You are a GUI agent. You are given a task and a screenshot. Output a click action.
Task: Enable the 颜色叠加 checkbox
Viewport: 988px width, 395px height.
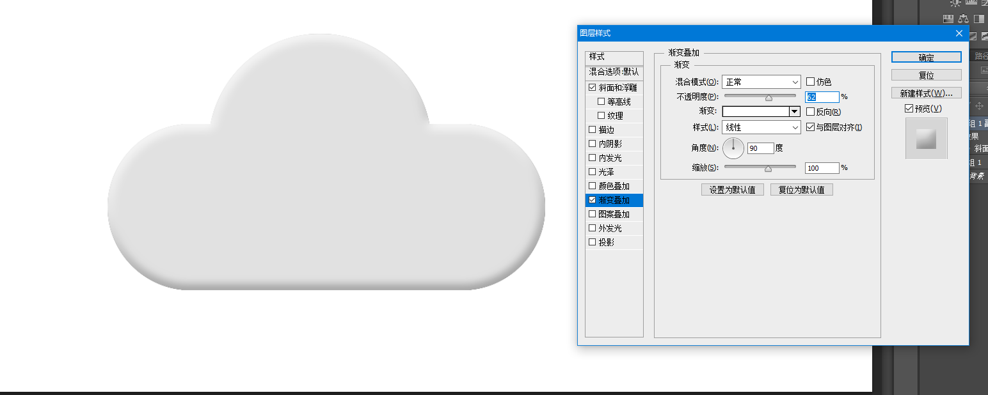coord(592,186)
